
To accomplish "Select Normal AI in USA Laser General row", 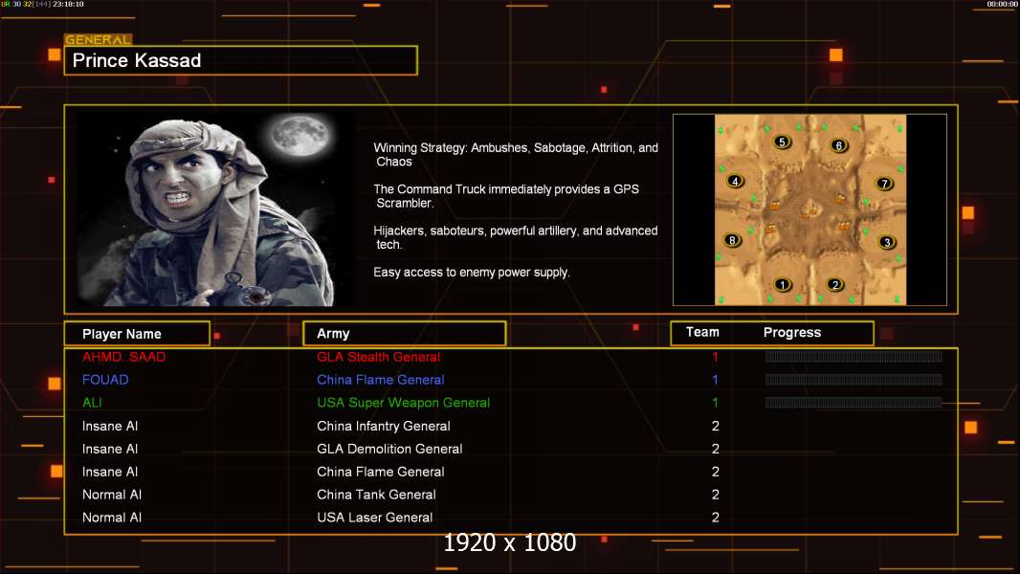I will (x=112, y=518).
